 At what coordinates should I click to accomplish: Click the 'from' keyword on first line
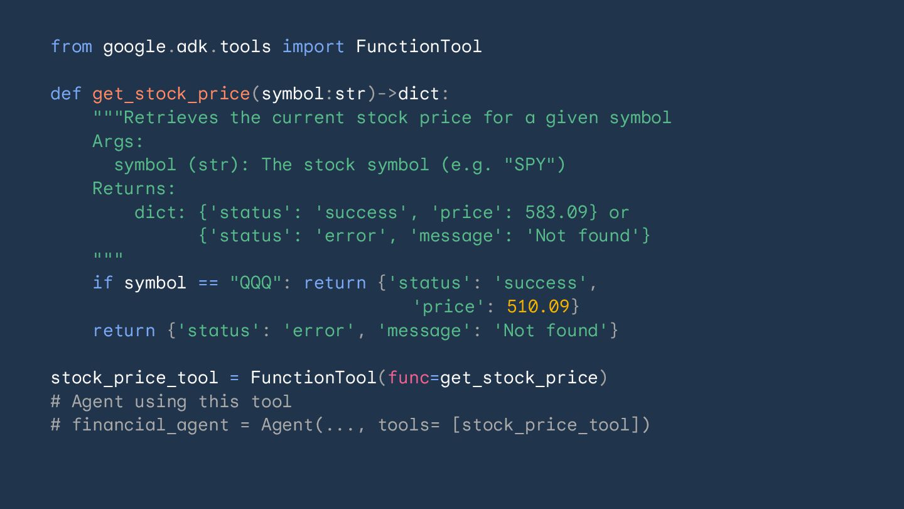(71, 47)
